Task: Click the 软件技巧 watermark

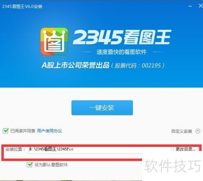Action: [173, 166]
